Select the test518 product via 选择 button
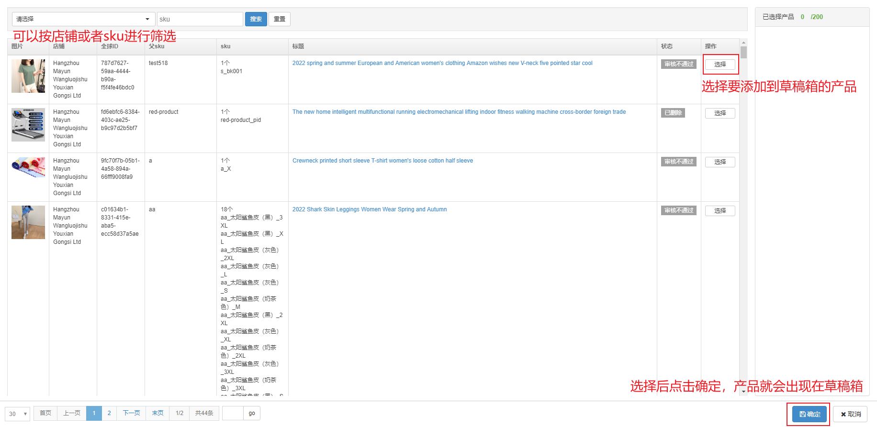The height and width of the screenshot is (427, 877). click(720, 65)
